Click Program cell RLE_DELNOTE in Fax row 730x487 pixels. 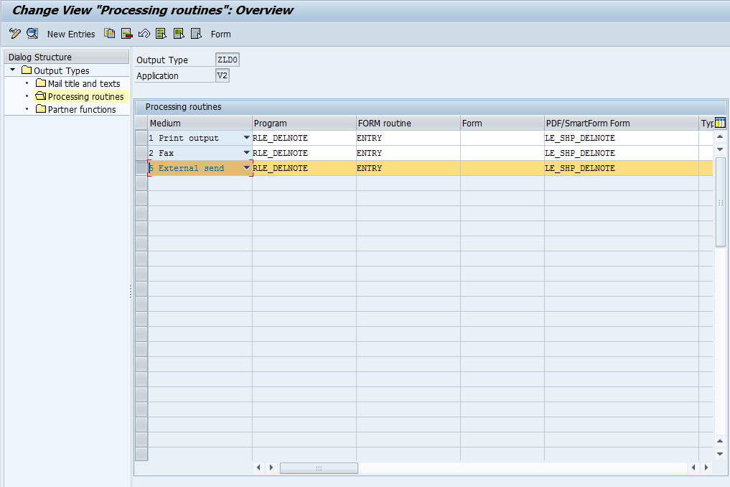tap(304, 153)
